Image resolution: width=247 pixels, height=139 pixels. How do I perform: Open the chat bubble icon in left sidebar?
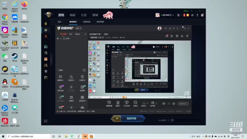(46, 121)
